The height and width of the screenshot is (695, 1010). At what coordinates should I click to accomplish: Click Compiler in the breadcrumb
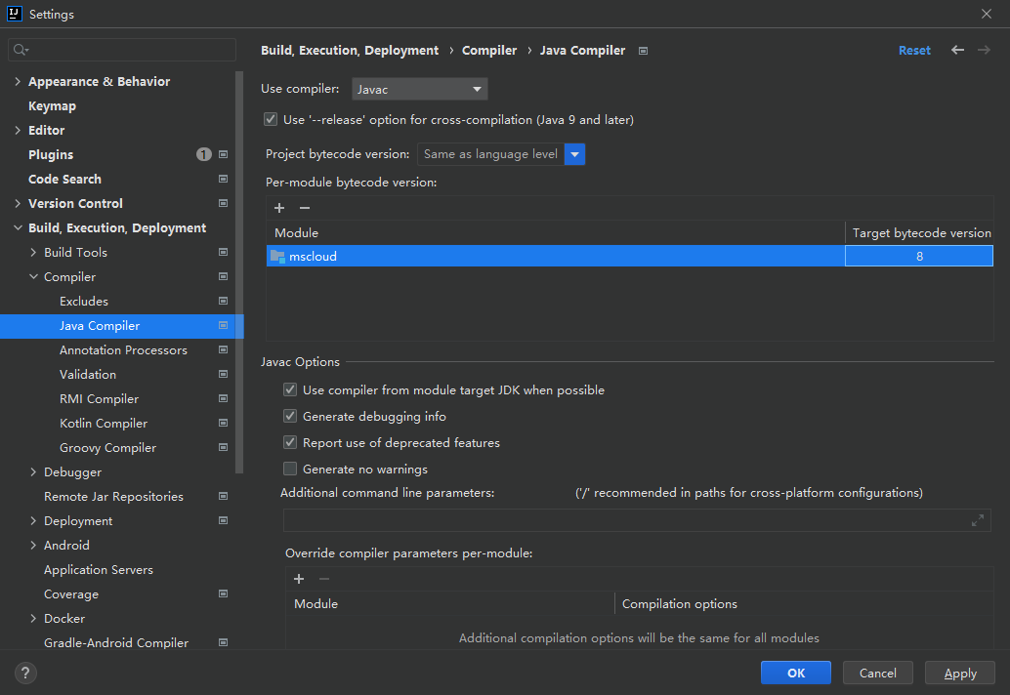[489, 50]
